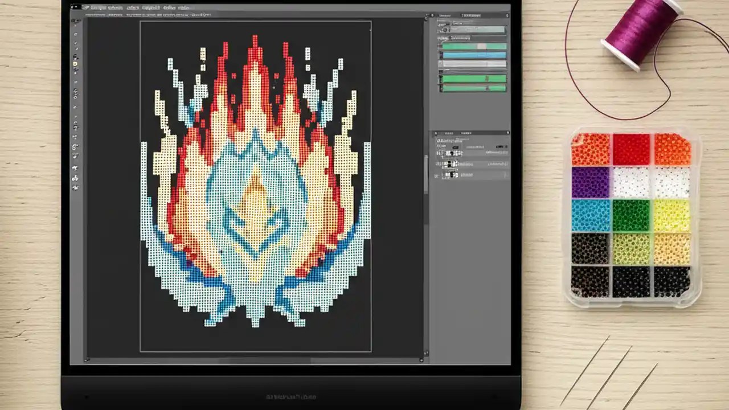Activate the highlighted yellow tool in the toolbar
Viewport: 729px width, 410px height.
[x=75, y=63]
